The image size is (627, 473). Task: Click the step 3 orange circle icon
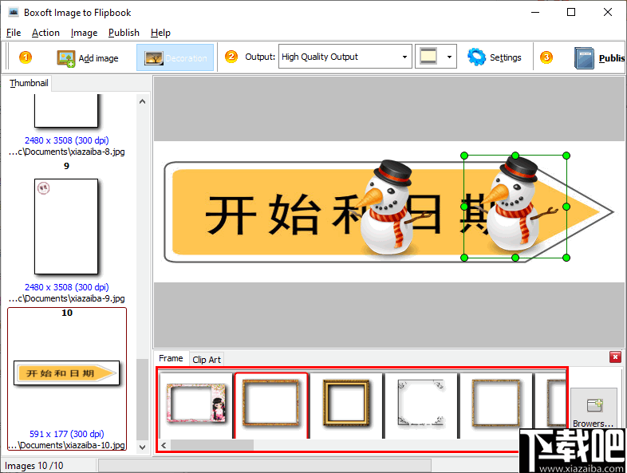546,57
